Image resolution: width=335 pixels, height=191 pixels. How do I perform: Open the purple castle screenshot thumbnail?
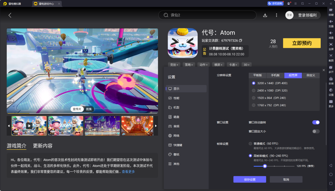(x=102, y=126)
